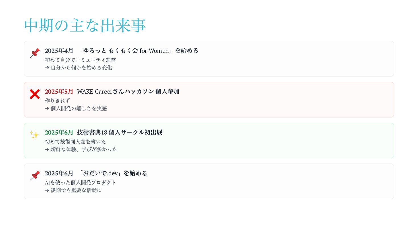The height and width of the screenshot is (235, 418).
Task: Click the 2025年6月 date in the last card
Action: (x=59, y=173)
